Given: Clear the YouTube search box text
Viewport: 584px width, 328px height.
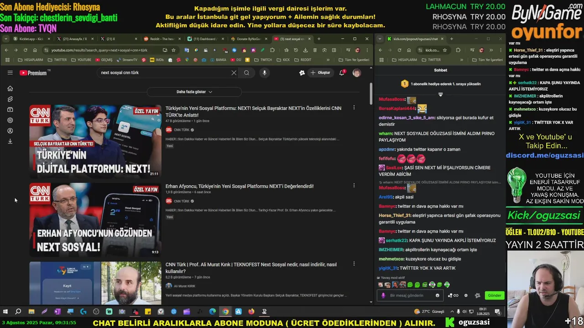Looking at the screenshot, I should tap(234, 73).
